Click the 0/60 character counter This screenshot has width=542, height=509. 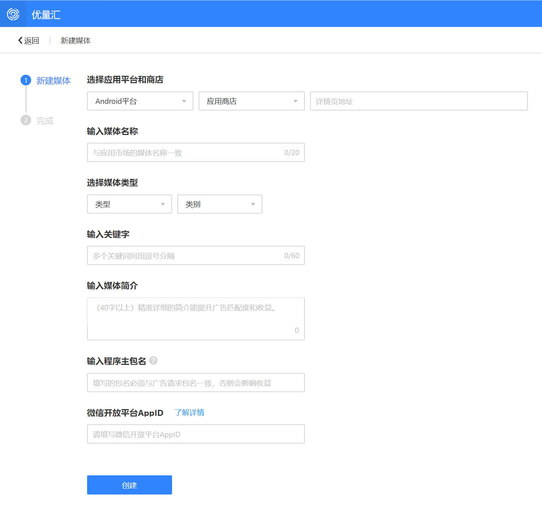coord(292,256)
